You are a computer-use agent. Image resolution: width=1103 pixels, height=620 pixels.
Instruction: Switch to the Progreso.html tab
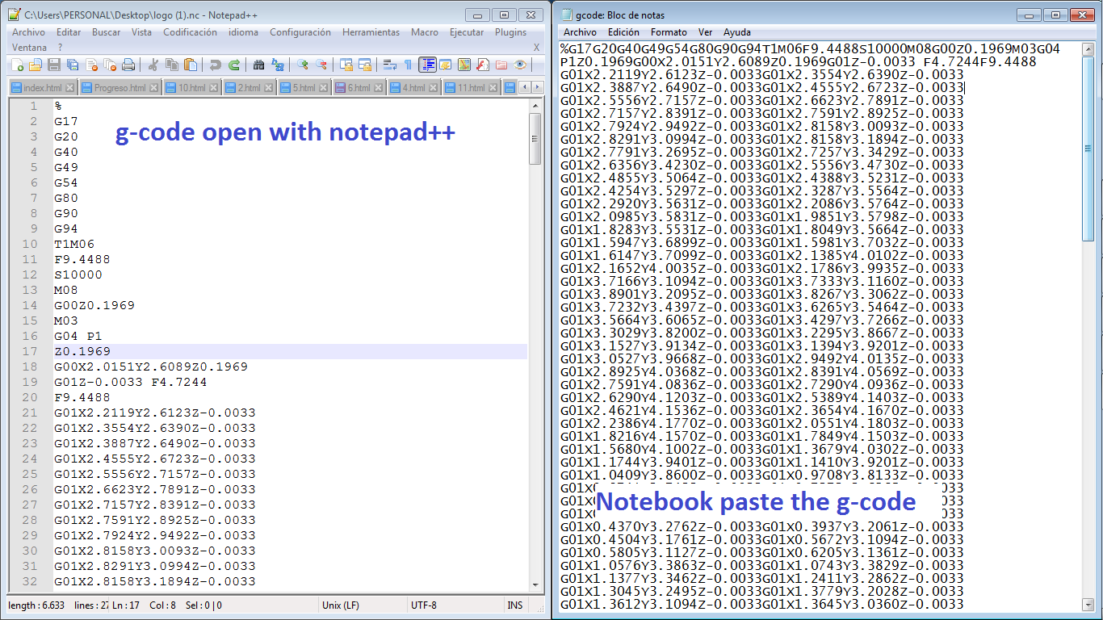[x=120, y=88]
